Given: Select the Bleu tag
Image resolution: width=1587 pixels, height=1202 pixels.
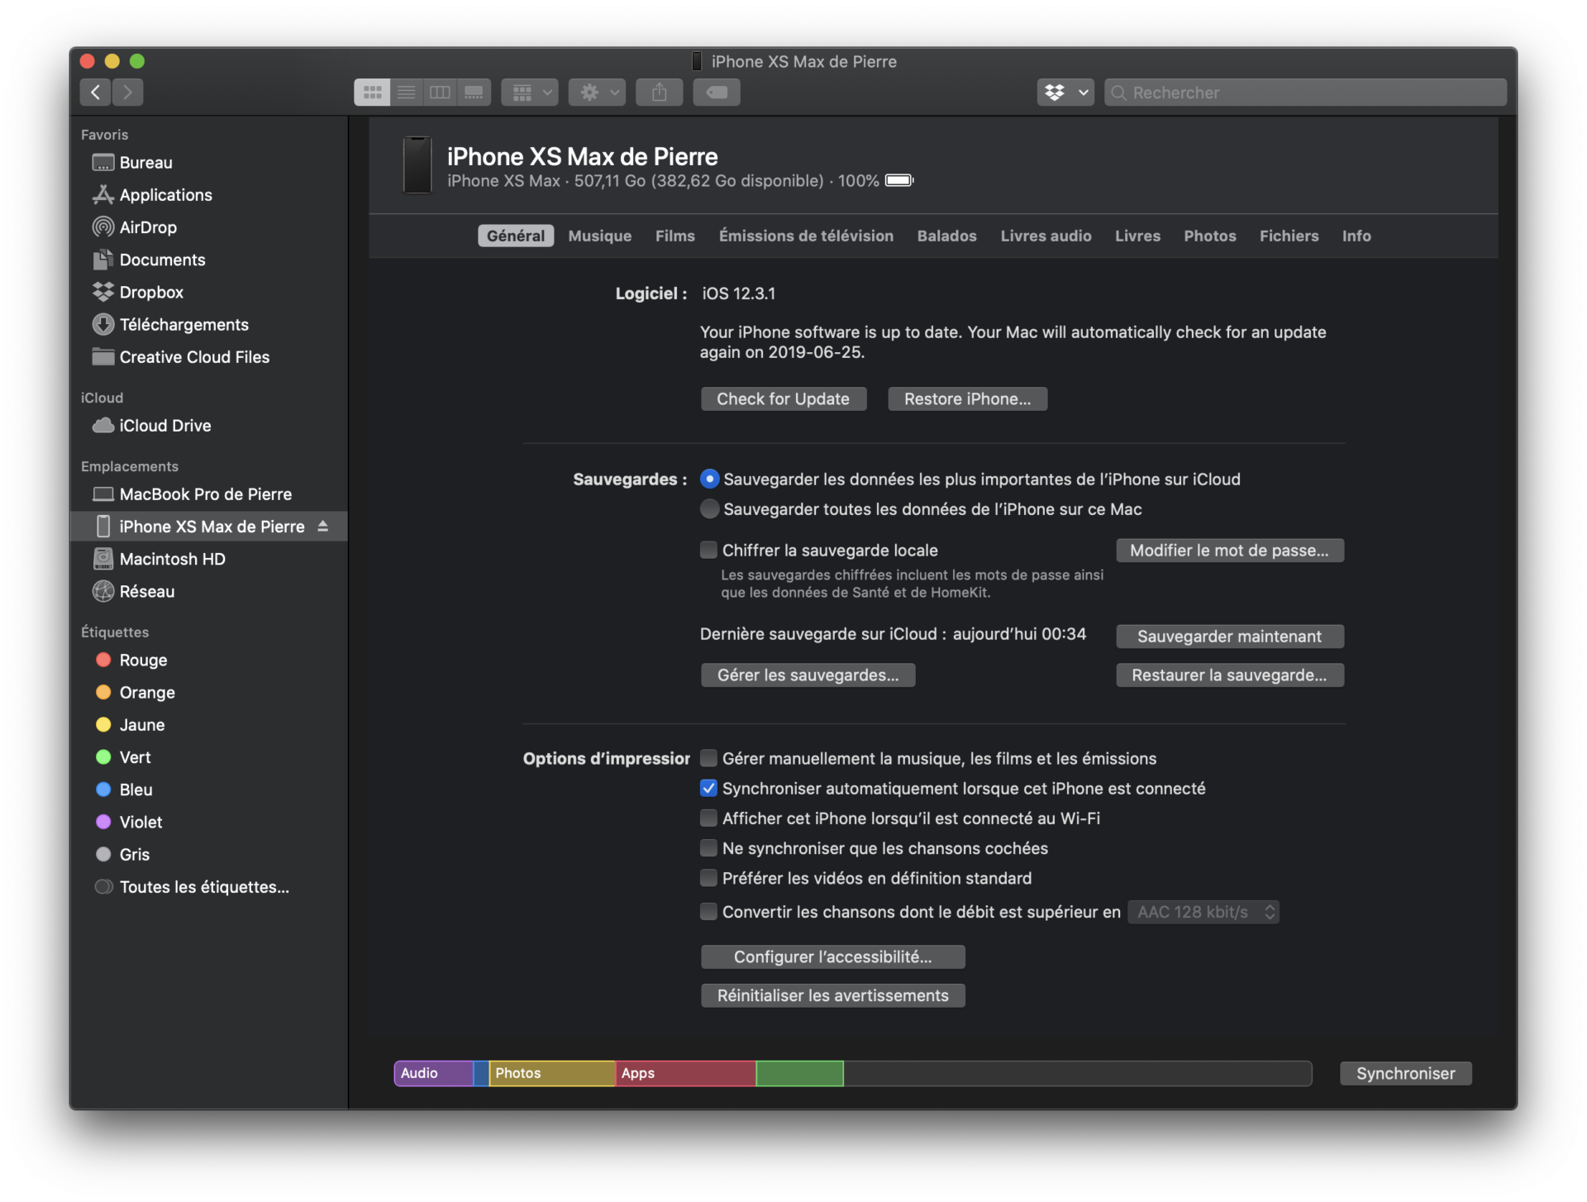Looking at the screenshot, I should pos(124,789).
